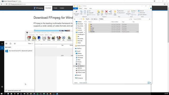Click the Rename icon in Explorer's ribbon

(110, 12)
